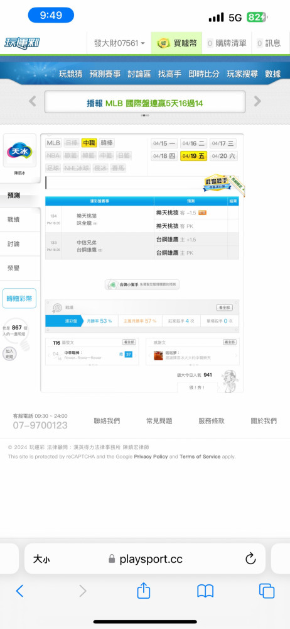Go to 預測賽事 in navigation bar
This screenshot has height=629, width=290.
point(105,74)
